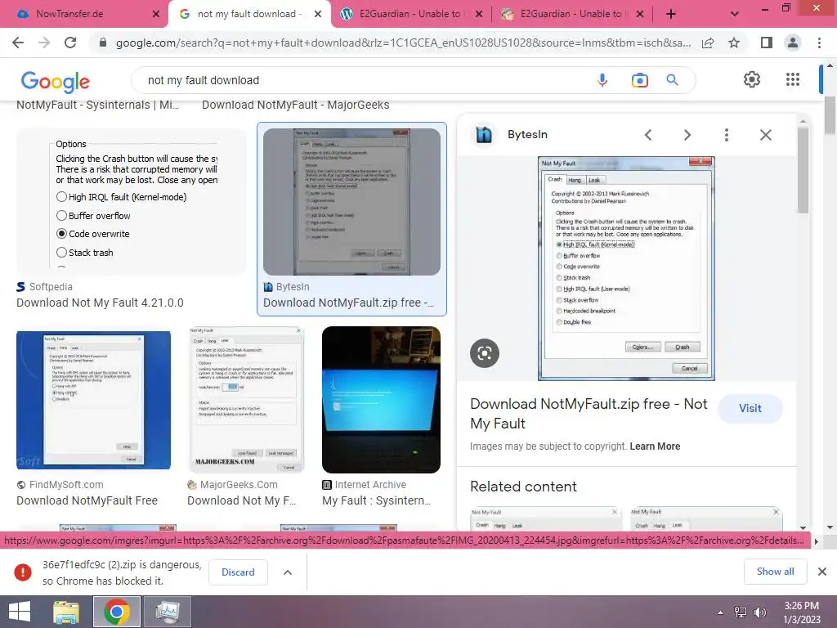Viewport: 837px width, 628px height.
Task: Bookmark this tab with star icon
Action: click(x=734, y=43)
